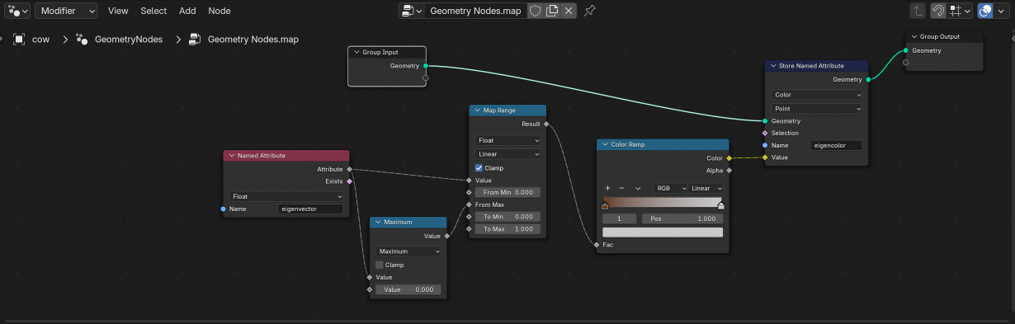Viewport: 1015px width, 324px height.
Task: Open the View menu
Action: point(118,11)
